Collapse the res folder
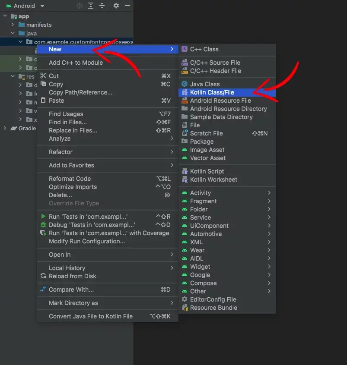 [x=13, y=76]
